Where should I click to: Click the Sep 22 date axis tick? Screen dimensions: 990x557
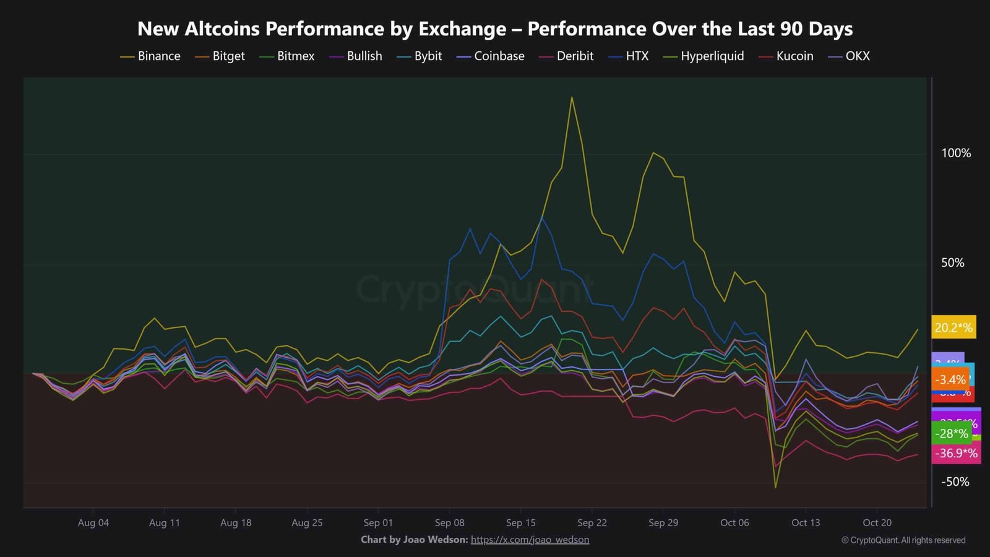[592, 523]
